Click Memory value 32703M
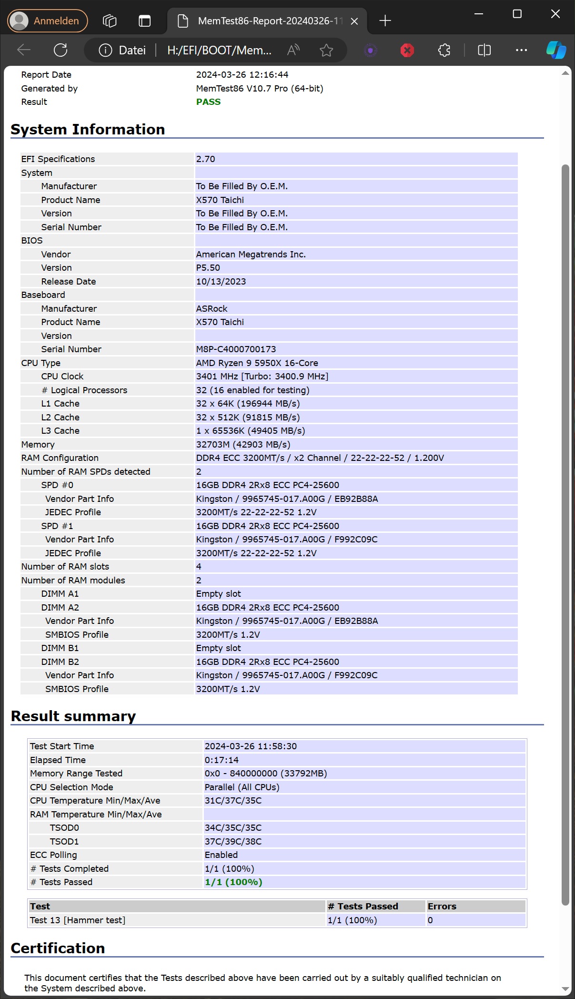The height and width of the screenshot is (999, 575). 243,445
